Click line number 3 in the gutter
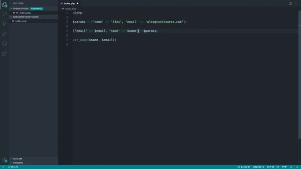 click(67, 22)
